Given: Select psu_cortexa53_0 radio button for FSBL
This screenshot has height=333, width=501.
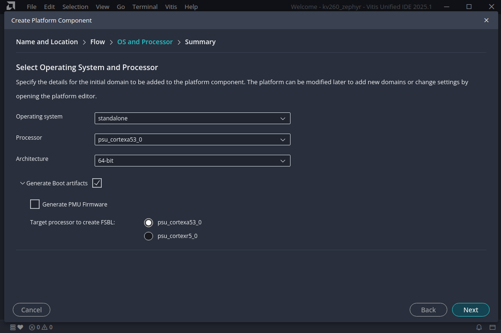Looking at the screenshot, I should [148, 222].
